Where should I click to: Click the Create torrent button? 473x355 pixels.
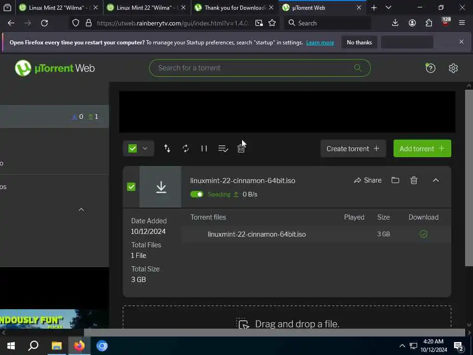click(x=353, y=148)
